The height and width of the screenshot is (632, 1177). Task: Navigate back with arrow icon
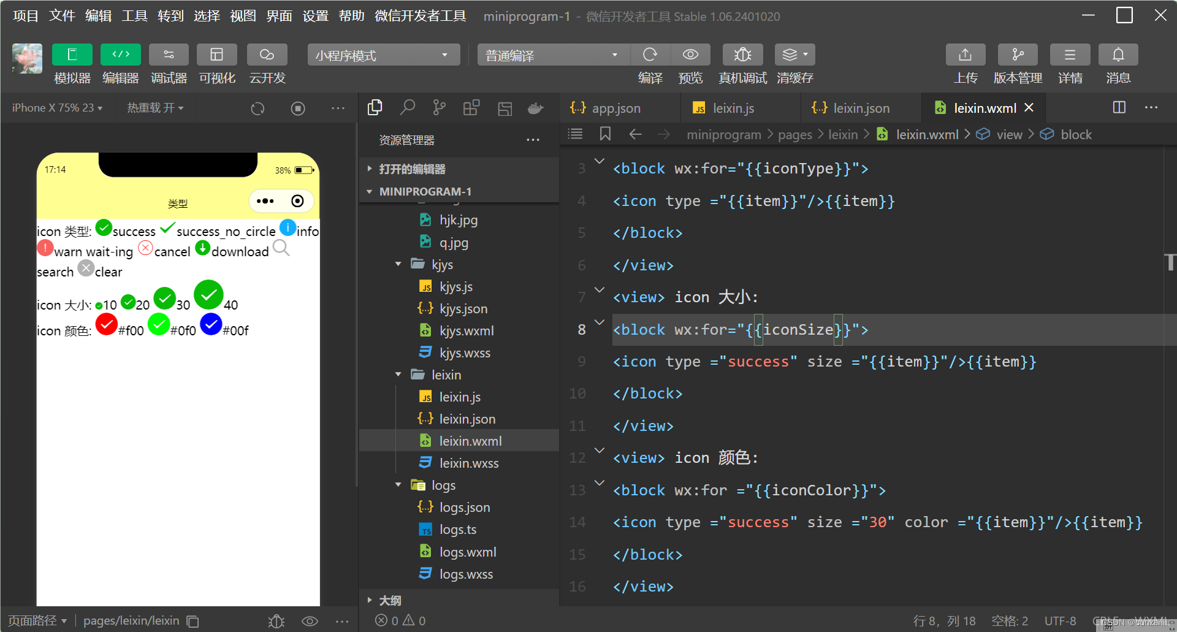pos(636,134)
